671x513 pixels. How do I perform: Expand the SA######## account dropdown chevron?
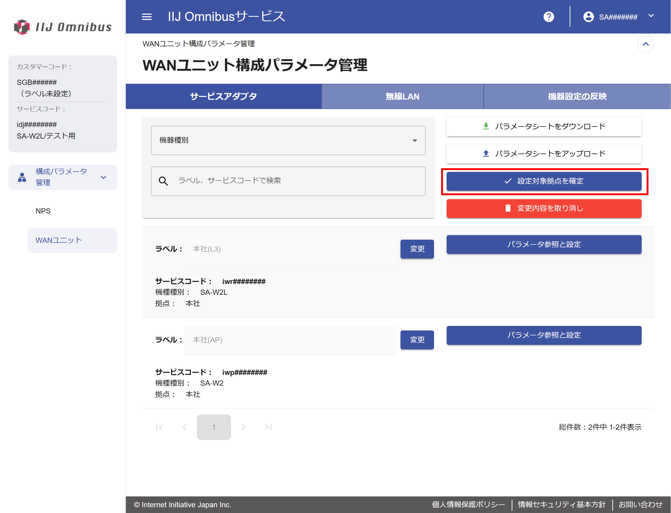coord(651,16)
